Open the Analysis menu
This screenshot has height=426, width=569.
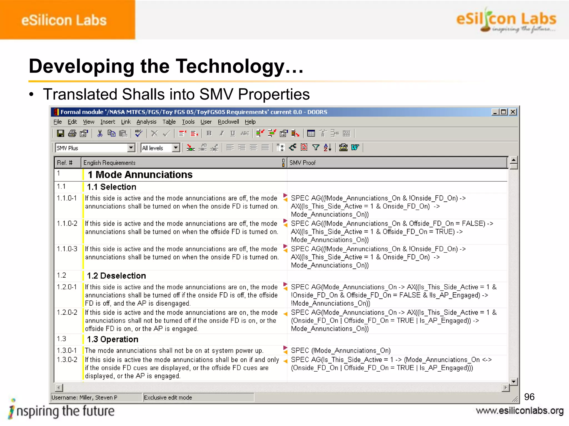coord(146,122)
